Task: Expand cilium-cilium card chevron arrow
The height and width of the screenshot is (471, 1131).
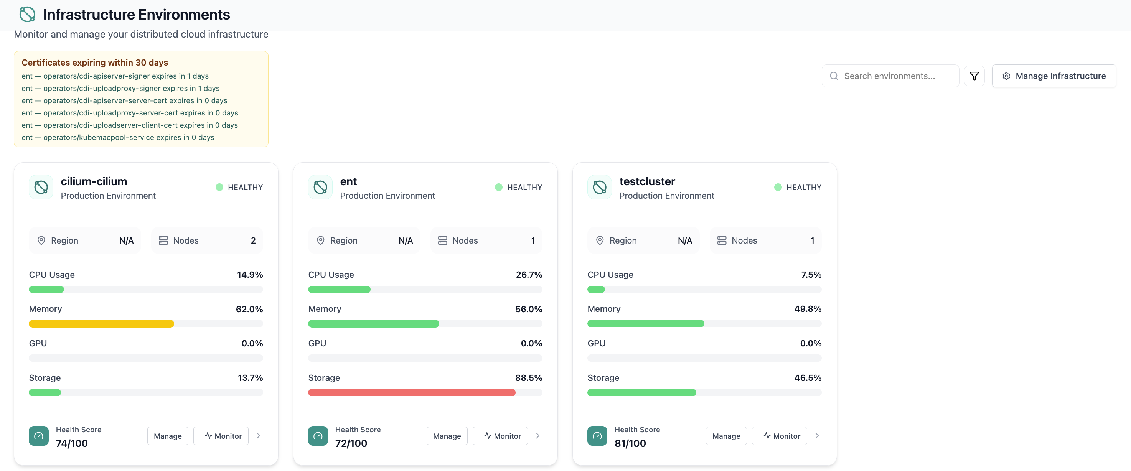Action: 259,436
